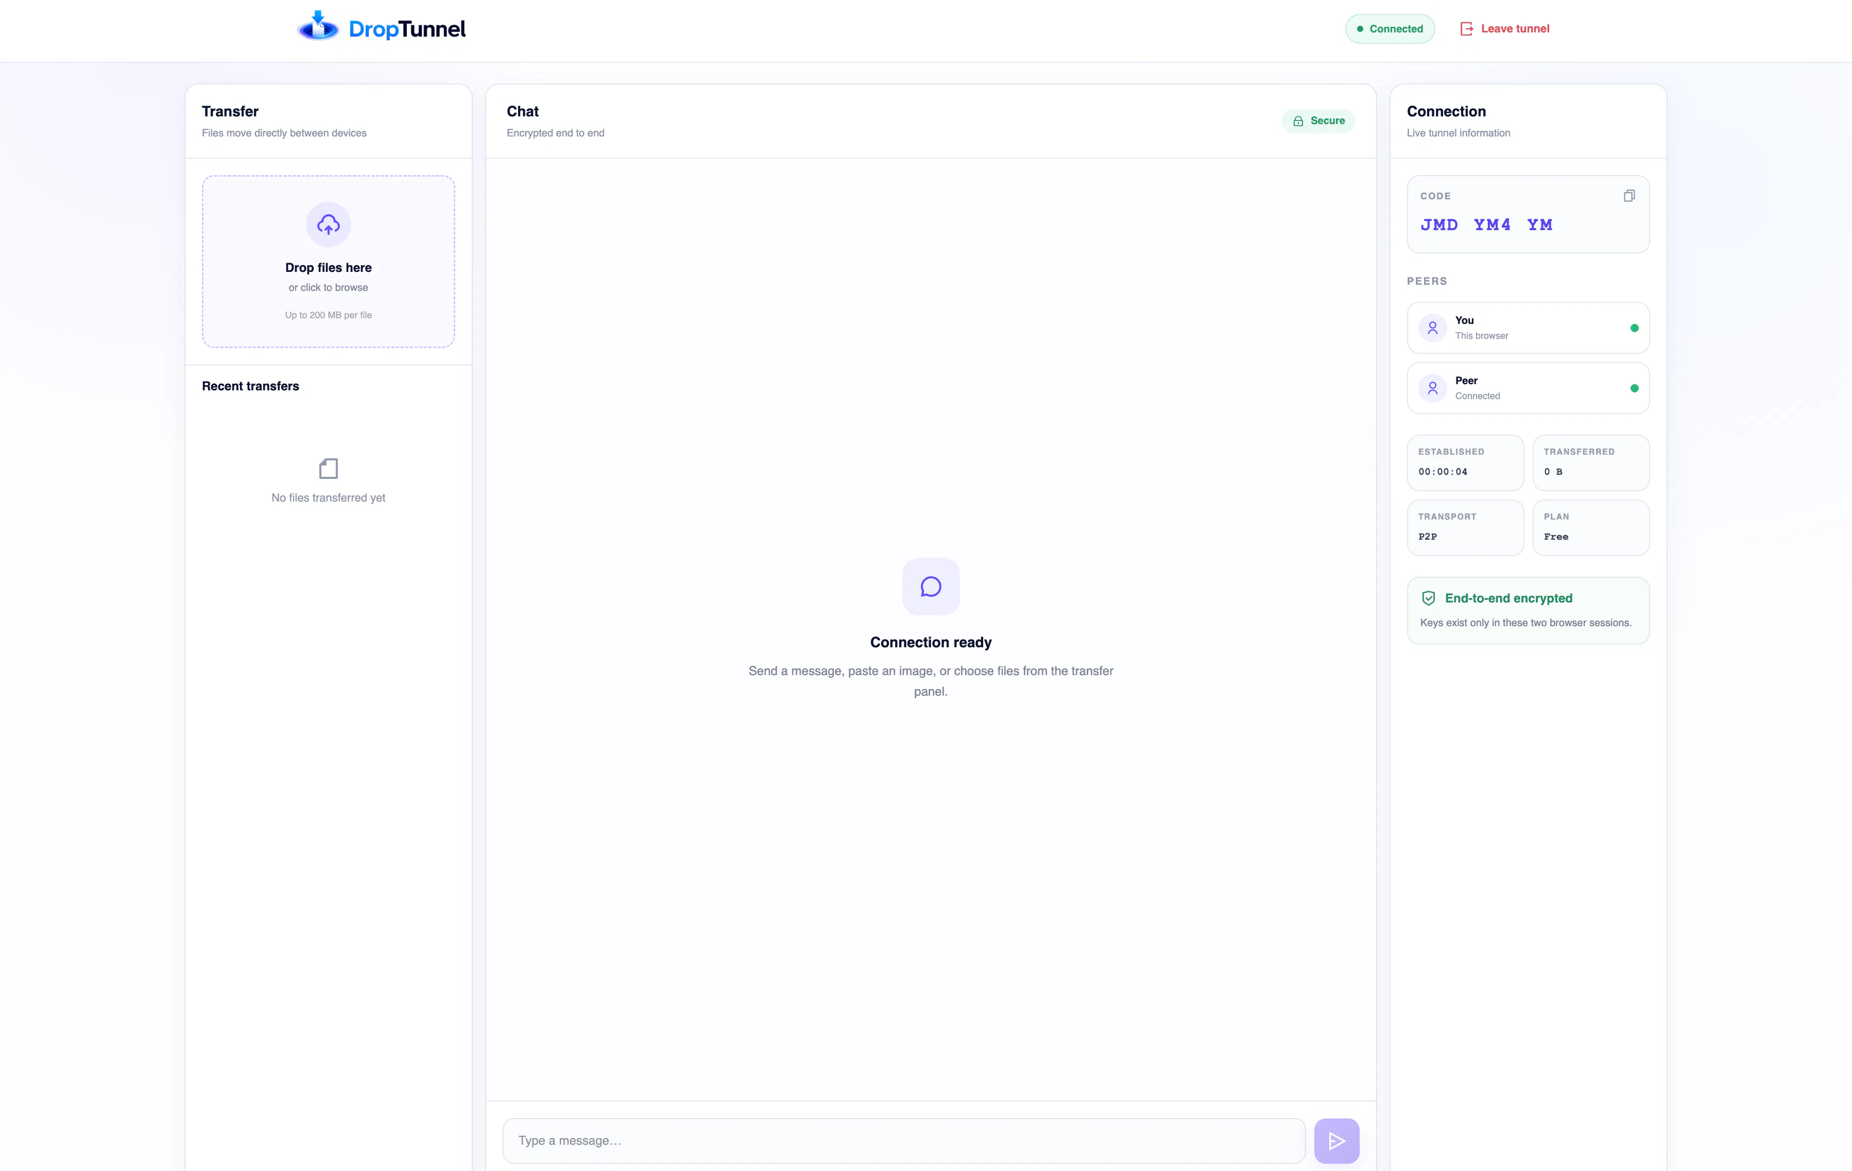Click the avatar icon next to Peer
Viewport: 1852px width, 1171px height.
coord(1432,388)
